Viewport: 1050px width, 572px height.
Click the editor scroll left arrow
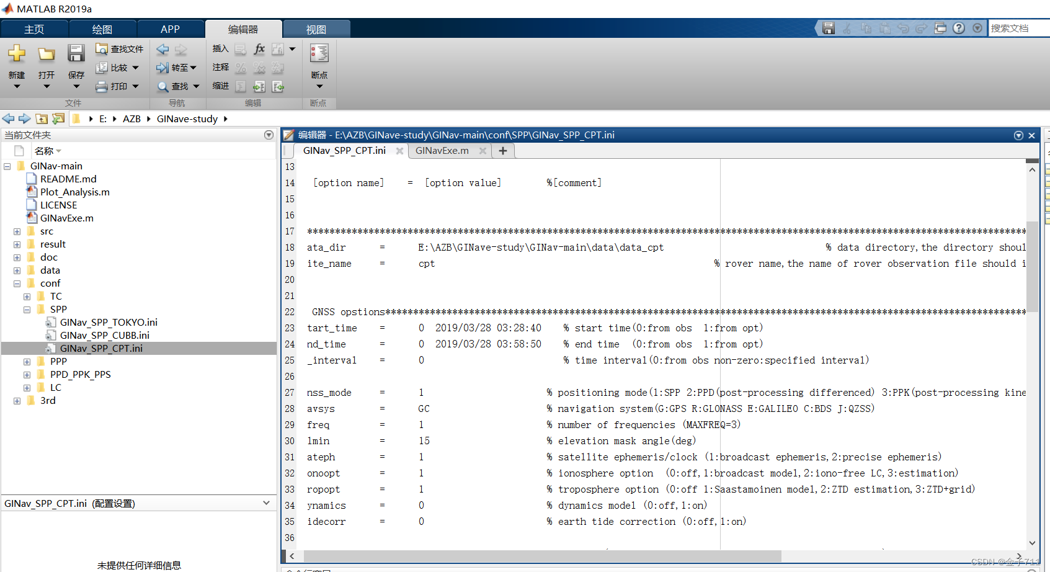[x=291, y=556]
